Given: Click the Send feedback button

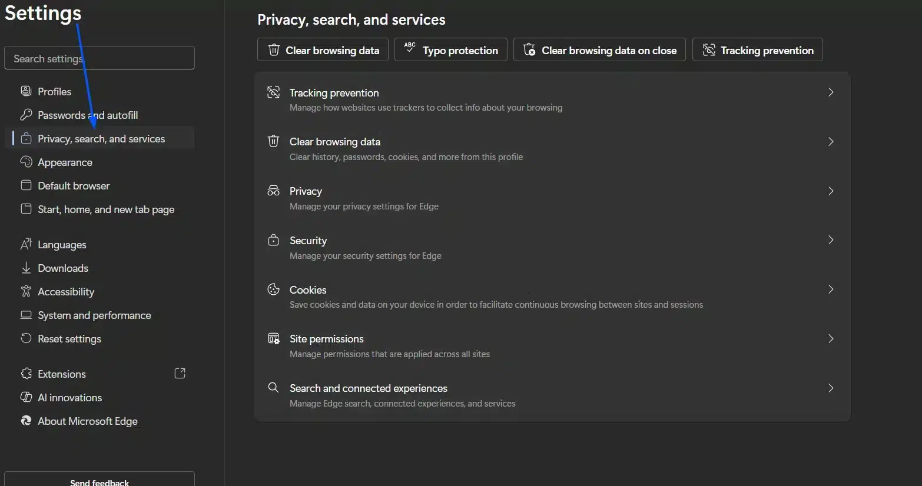Looking at the screenshot, I should click(100, 479).
